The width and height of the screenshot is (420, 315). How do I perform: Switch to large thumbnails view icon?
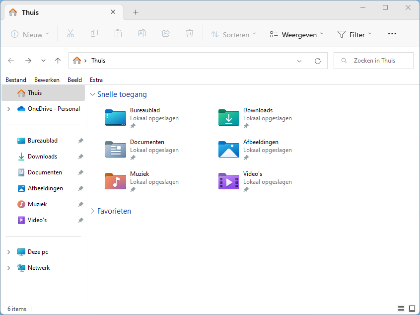tap(412, 309)
